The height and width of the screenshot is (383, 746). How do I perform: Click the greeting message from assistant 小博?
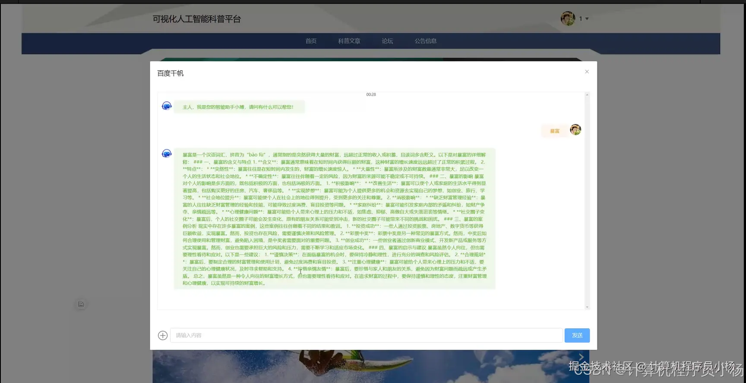239,107
